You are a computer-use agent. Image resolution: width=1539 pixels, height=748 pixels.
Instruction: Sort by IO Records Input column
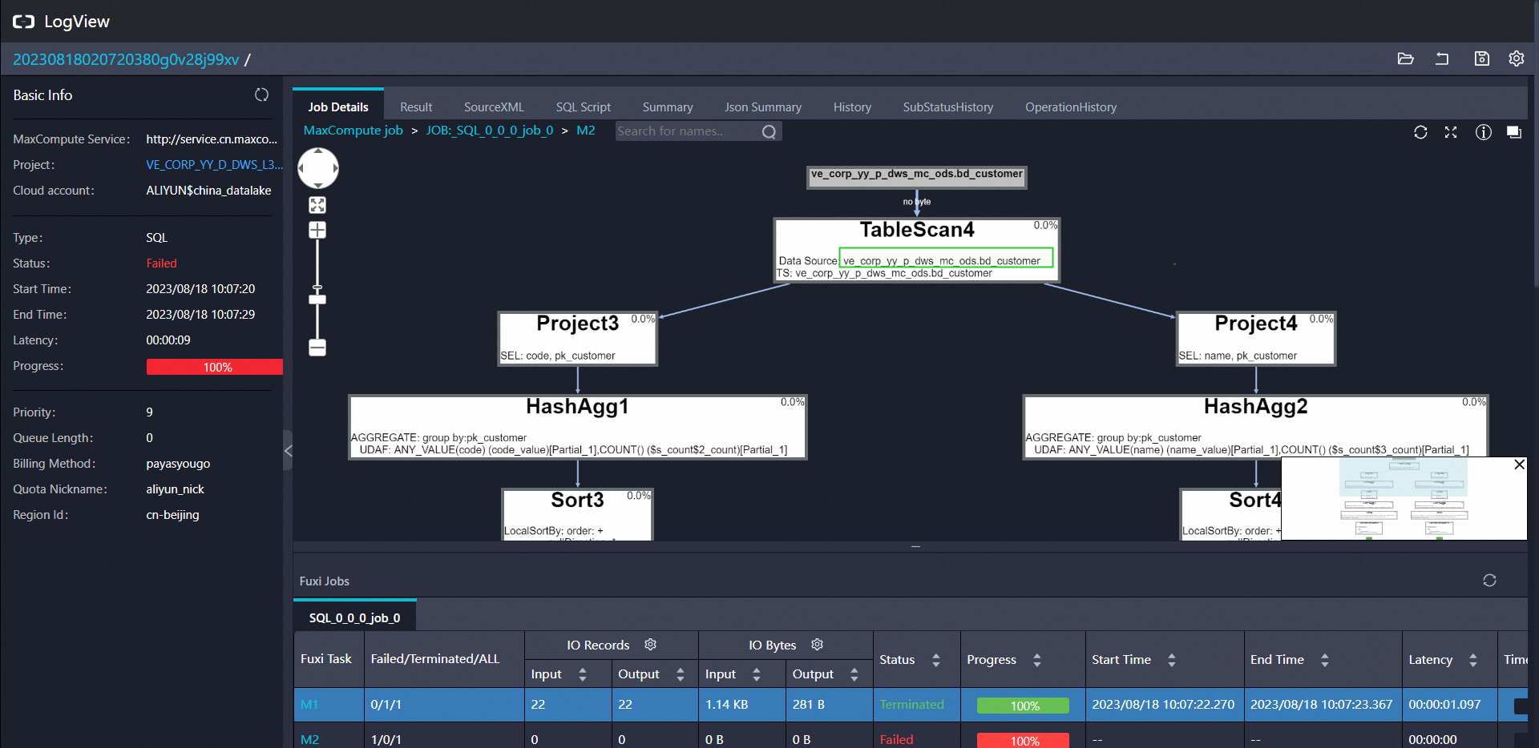pyautogui.click(x=583, y=674)
